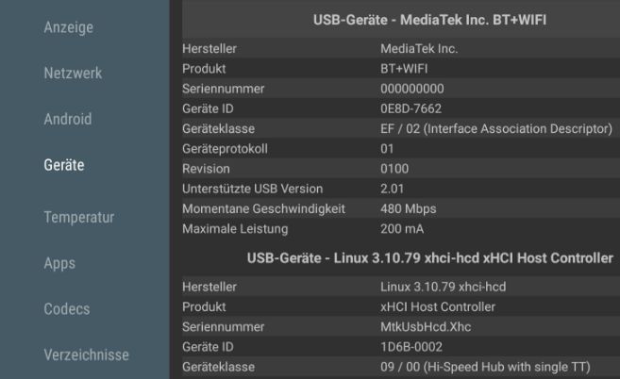The height and width of the screenshot is (379, 620).
Task: Go to the Android section
Action: pyautogui.click(x=68, y=119)
